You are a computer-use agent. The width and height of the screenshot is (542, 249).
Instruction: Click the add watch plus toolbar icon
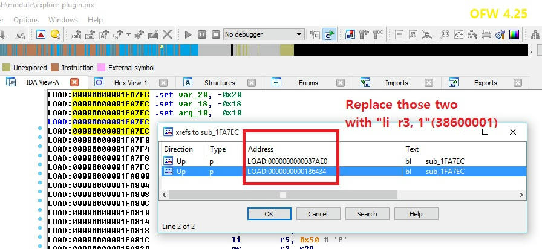pos(364,34)
